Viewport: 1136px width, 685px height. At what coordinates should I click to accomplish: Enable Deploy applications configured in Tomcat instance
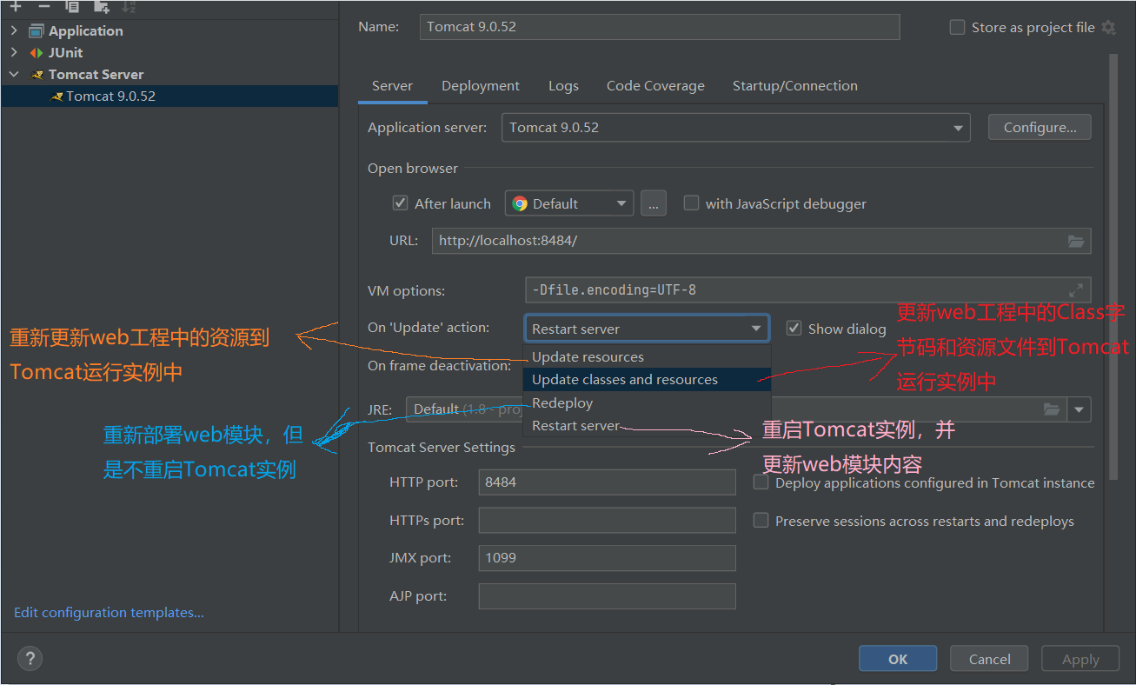click(x=761, y=482)
